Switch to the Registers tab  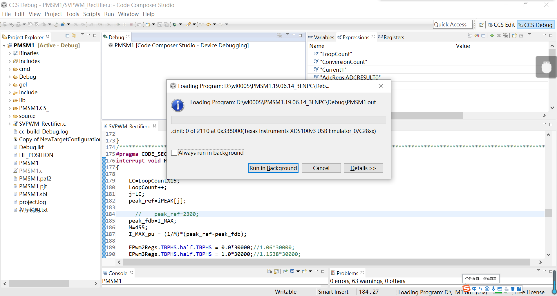tap(393, 37)
